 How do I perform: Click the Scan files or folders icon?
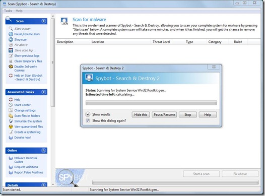11,116
